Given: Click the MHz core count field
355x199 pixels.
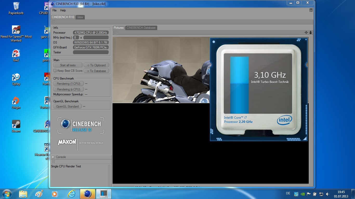Looking at the screenshot, I should tap(76, 38).
